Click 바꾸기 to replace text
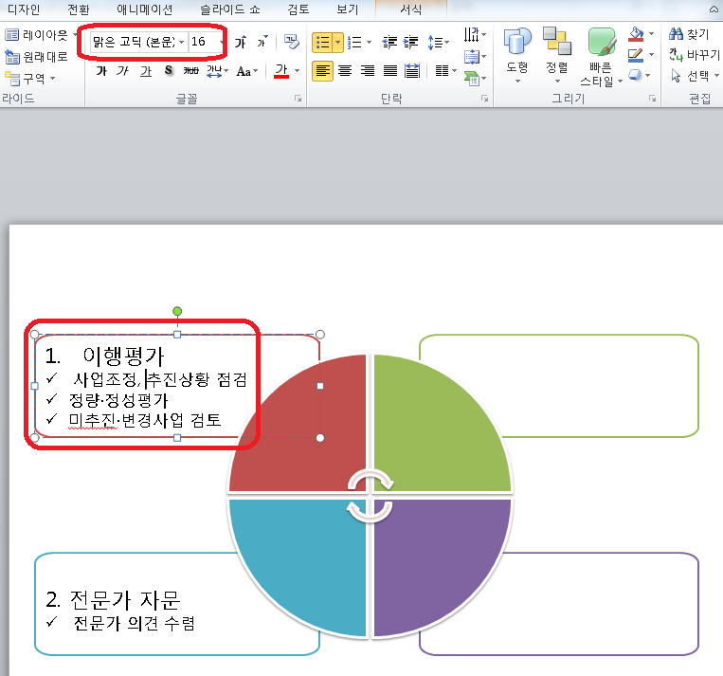The width and height of the screenshot is (723, 676). [x=695, y=55]
